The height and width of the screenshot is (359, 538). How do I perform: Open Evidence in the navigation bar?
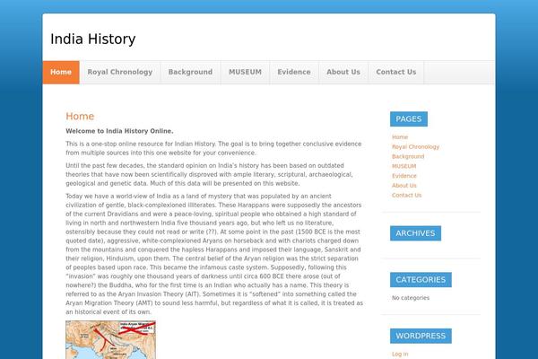294,72
